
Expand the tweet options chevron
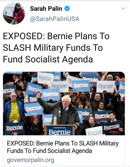coord(123,8)
